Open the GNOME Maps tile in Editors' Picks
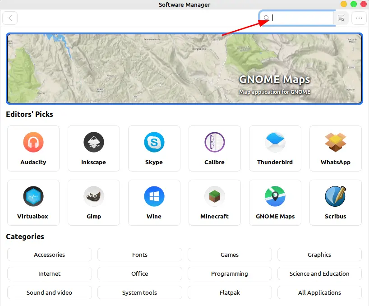Screen dimensions: 369x306 tap(275, 203)
